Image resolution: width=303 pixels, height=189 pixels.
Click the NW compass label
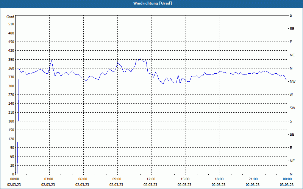point(292,82)
